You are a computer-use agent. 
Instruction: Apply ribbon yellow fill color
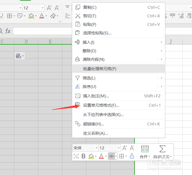coord(31,16)
